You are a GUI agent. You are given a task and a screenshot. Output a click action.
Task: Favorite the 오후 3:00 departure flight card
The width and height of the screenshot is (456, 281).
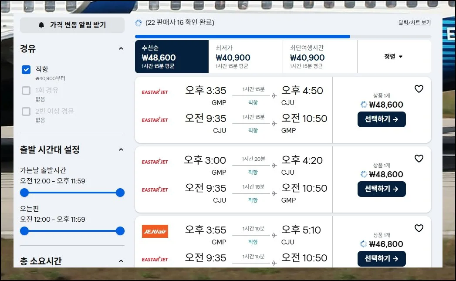419,159
